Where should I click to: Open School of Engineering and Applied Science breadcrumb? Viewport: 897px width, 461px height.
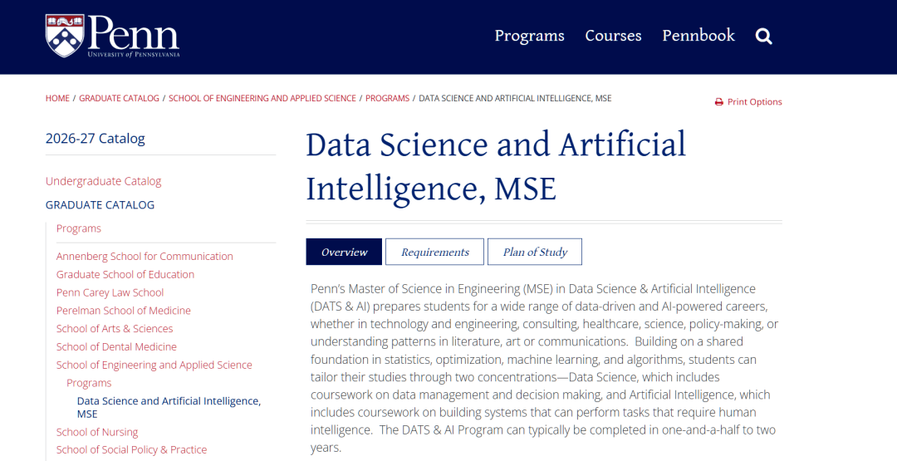262,98
